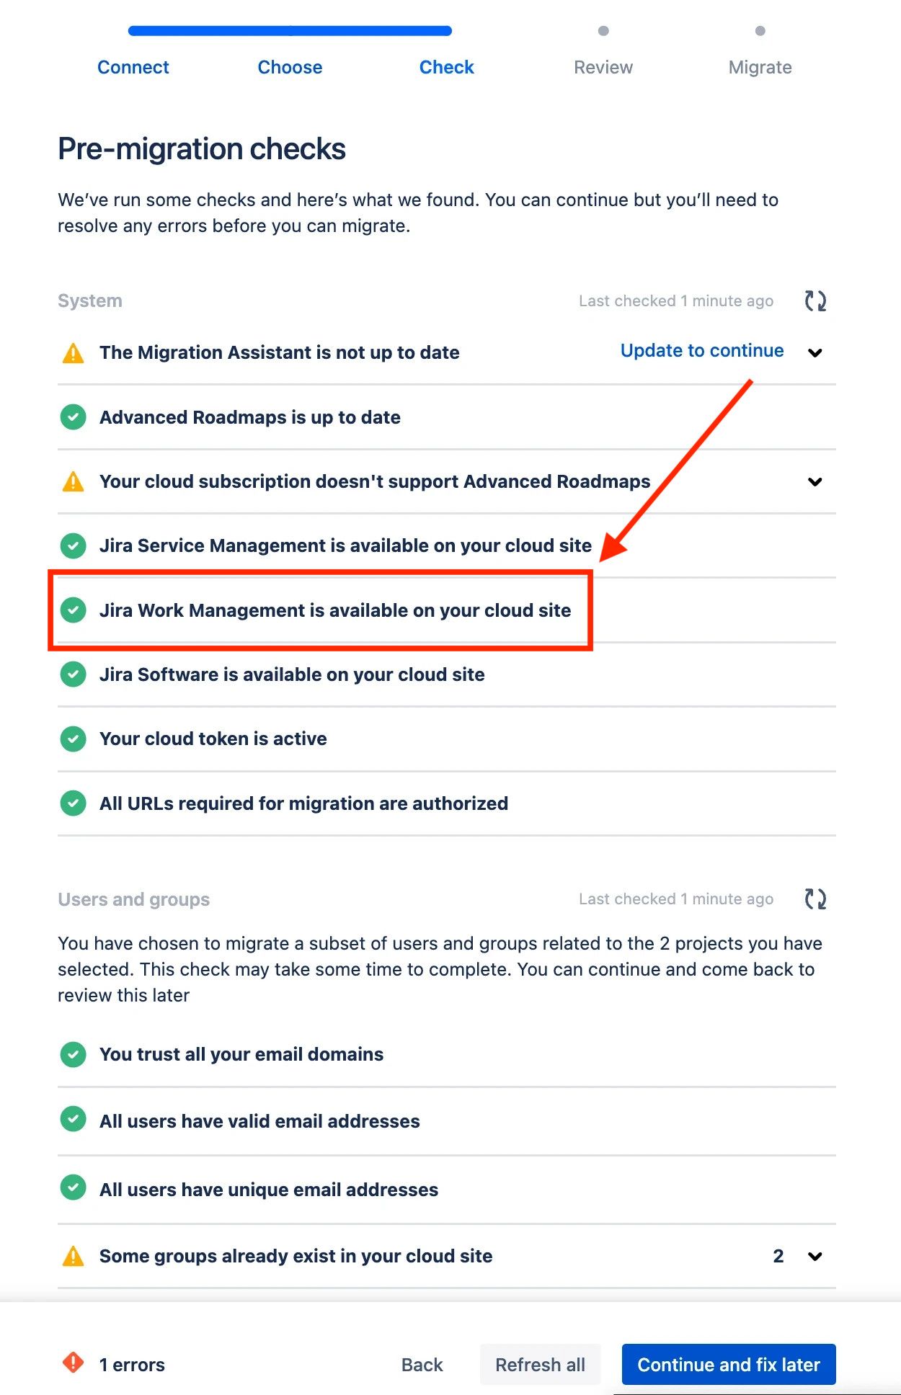Switch to the Review step
Image resolution: width=901 pixels, height=1395 pixels.
tap(603, 67)
